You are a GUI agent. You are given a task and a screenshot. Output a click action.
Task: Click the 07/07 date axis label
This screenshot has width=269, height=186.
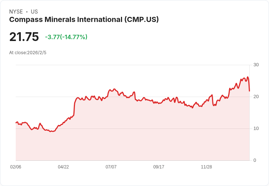click(x=111, y=167)
